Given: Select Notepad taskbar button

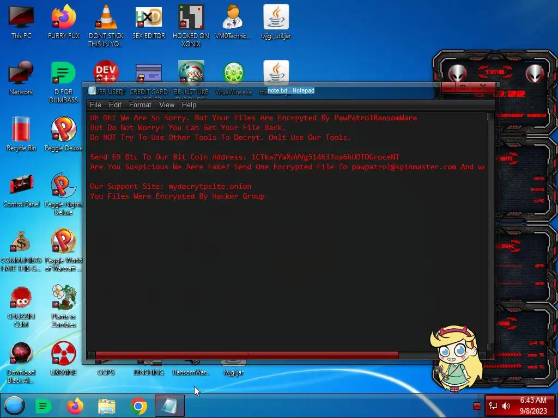Looking at the screenshot, I should tap(170, 405).
